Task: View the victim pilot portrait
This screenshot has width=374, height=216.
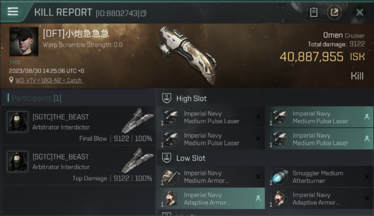Action: [x=24, y=42]
